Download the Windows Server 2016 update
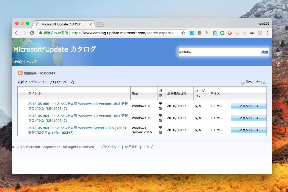This screenshot has height=192, width=288. point(249,130)
